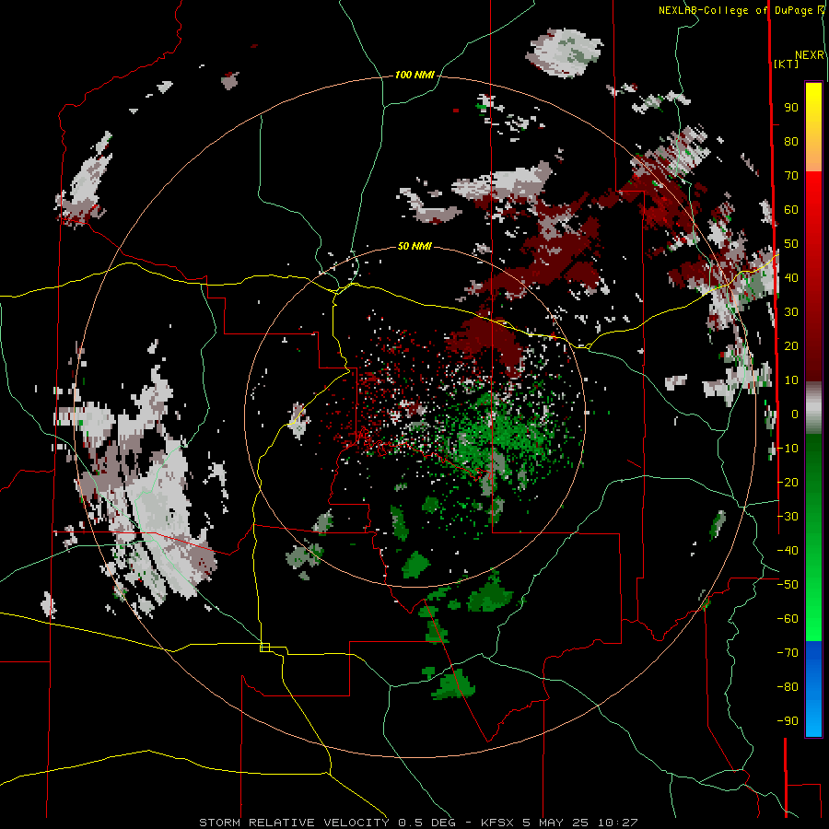Click the "40" velocity scale label
This screenshot has width=829, height=829.
(x=791, y=277)
